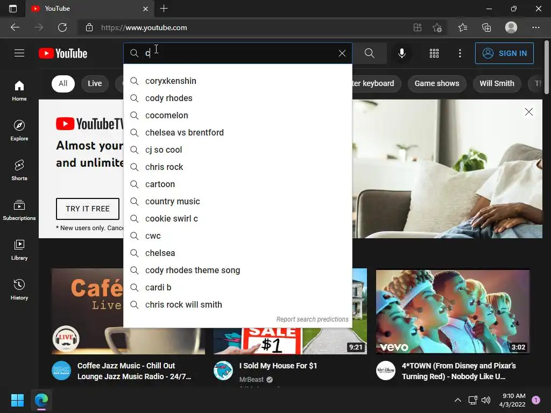Choose suggestion 'chelsea vs brentford'

(237, 133)
